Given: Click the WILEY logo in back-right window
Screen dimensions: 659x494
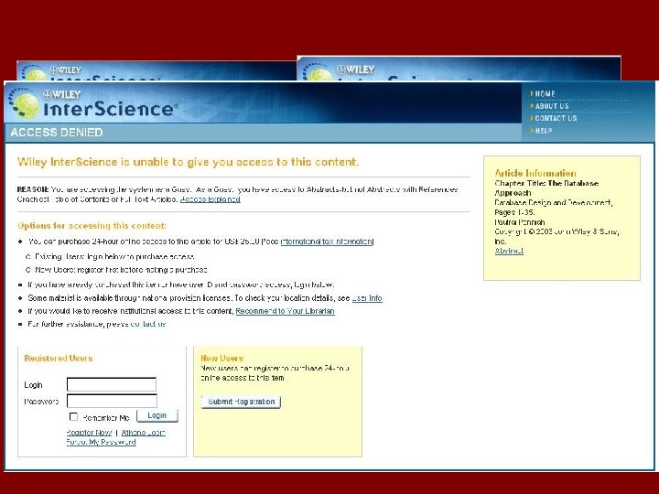Looking at the screenshot, I should (355, 70).
